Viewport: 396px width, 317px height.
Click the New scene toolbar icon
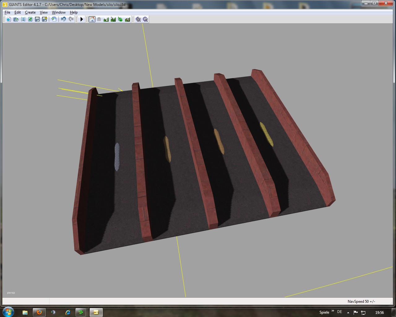(x=9, y=19)
